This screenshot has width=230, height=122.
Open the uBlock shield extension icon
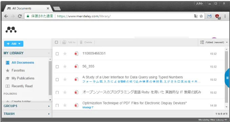[x=218, y=17]
